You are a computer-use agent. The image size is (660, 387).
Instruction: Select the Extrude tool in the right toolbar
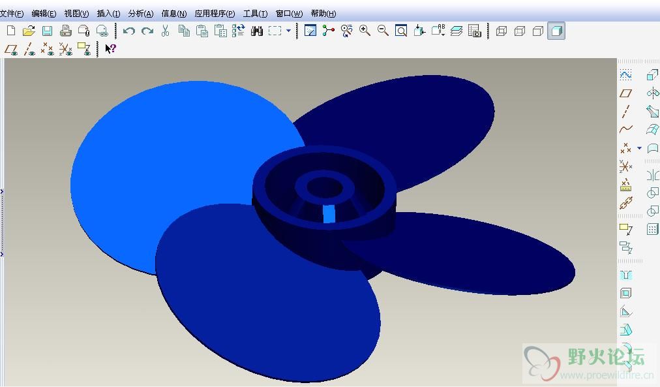652,75
